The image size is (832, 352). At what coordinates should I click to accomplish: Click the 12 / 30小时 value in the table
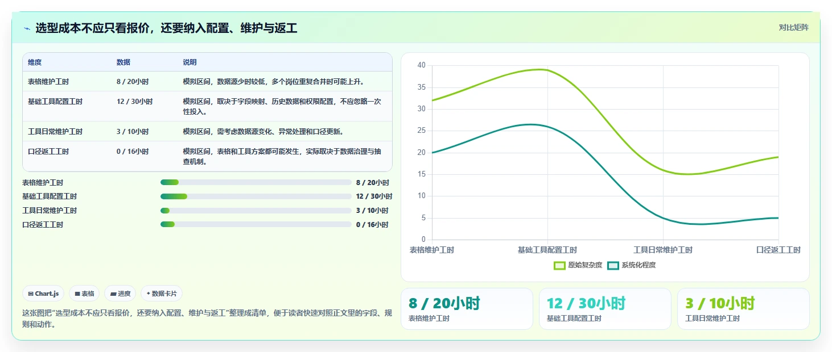click(x=135, y=102)
